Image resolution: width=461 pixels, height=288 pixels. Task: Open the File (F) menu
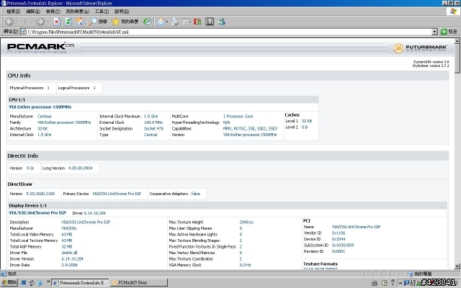click(x=13, y=12)
